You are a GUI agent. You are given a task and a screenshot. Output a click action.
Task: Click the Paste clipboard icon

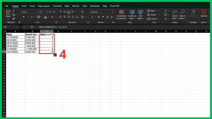point(8,12)
